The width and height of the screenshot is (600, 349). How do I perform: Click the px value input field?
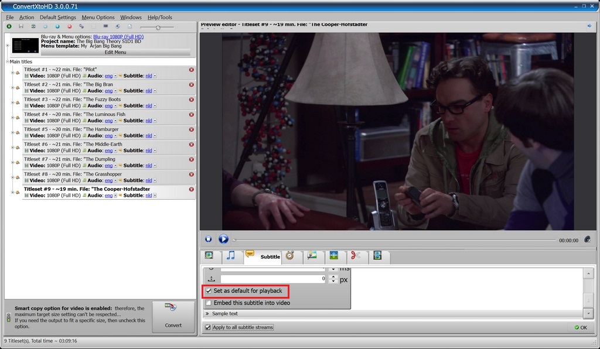pos(273,279)
